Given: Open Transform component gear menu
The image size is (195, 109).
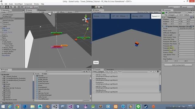Looking at the screenshot, I should (x=193, y=18).
